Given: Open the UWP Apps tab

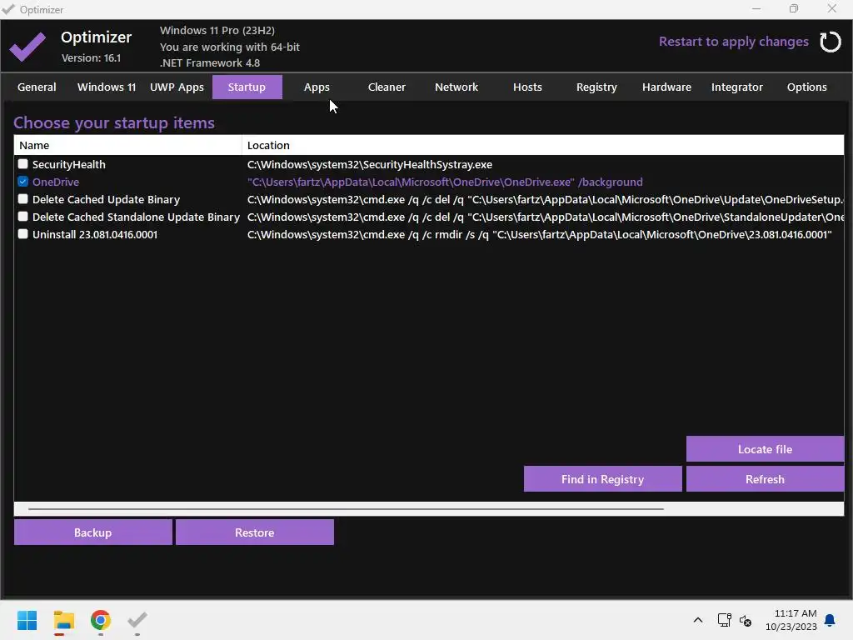Looking at the screenshot, I should (x=177, y=87).
